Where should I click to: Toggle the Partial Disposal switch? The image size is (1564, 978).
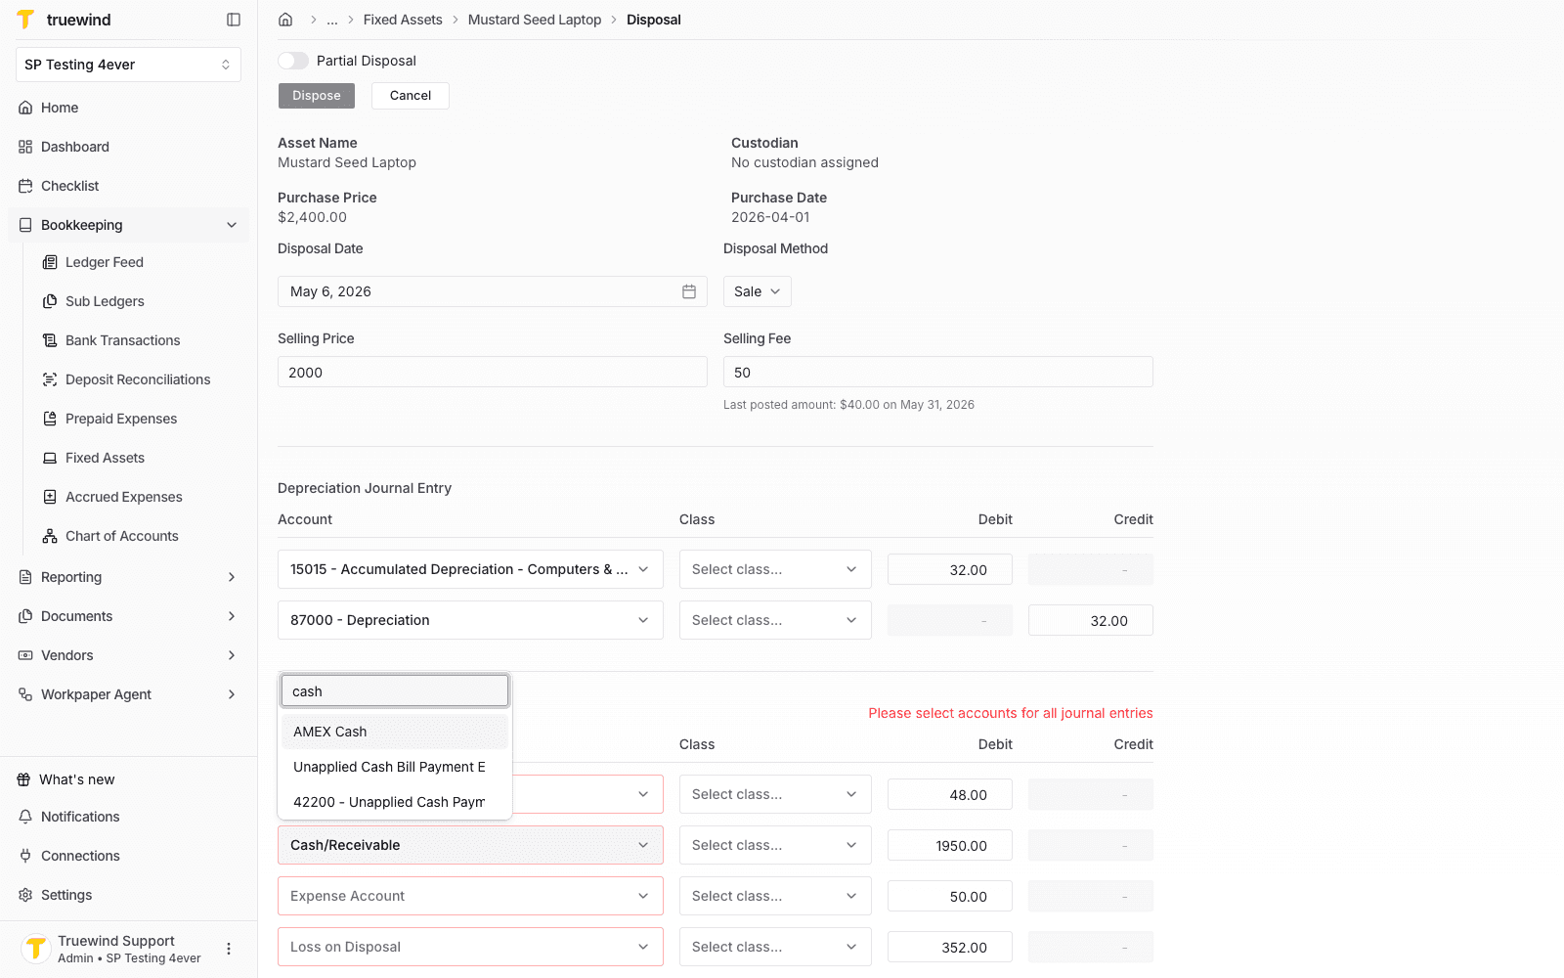pyautogui.click(x=293, y=61)
